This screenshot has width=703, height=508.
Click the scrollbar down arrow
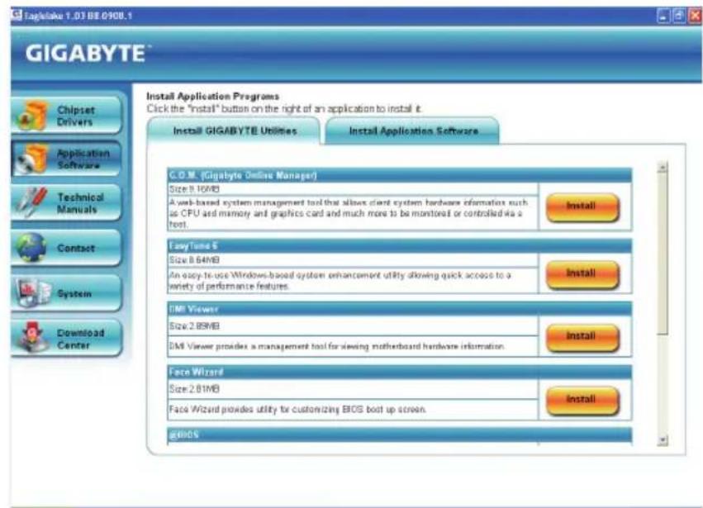coord(663,440)
